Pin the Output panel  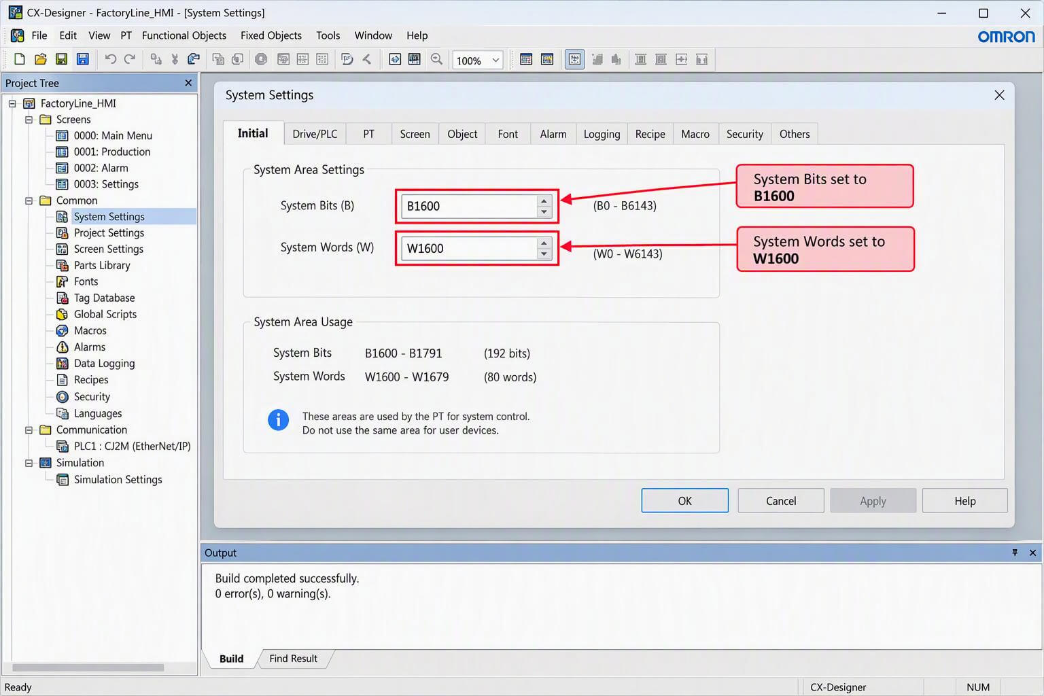[1015, 553]
